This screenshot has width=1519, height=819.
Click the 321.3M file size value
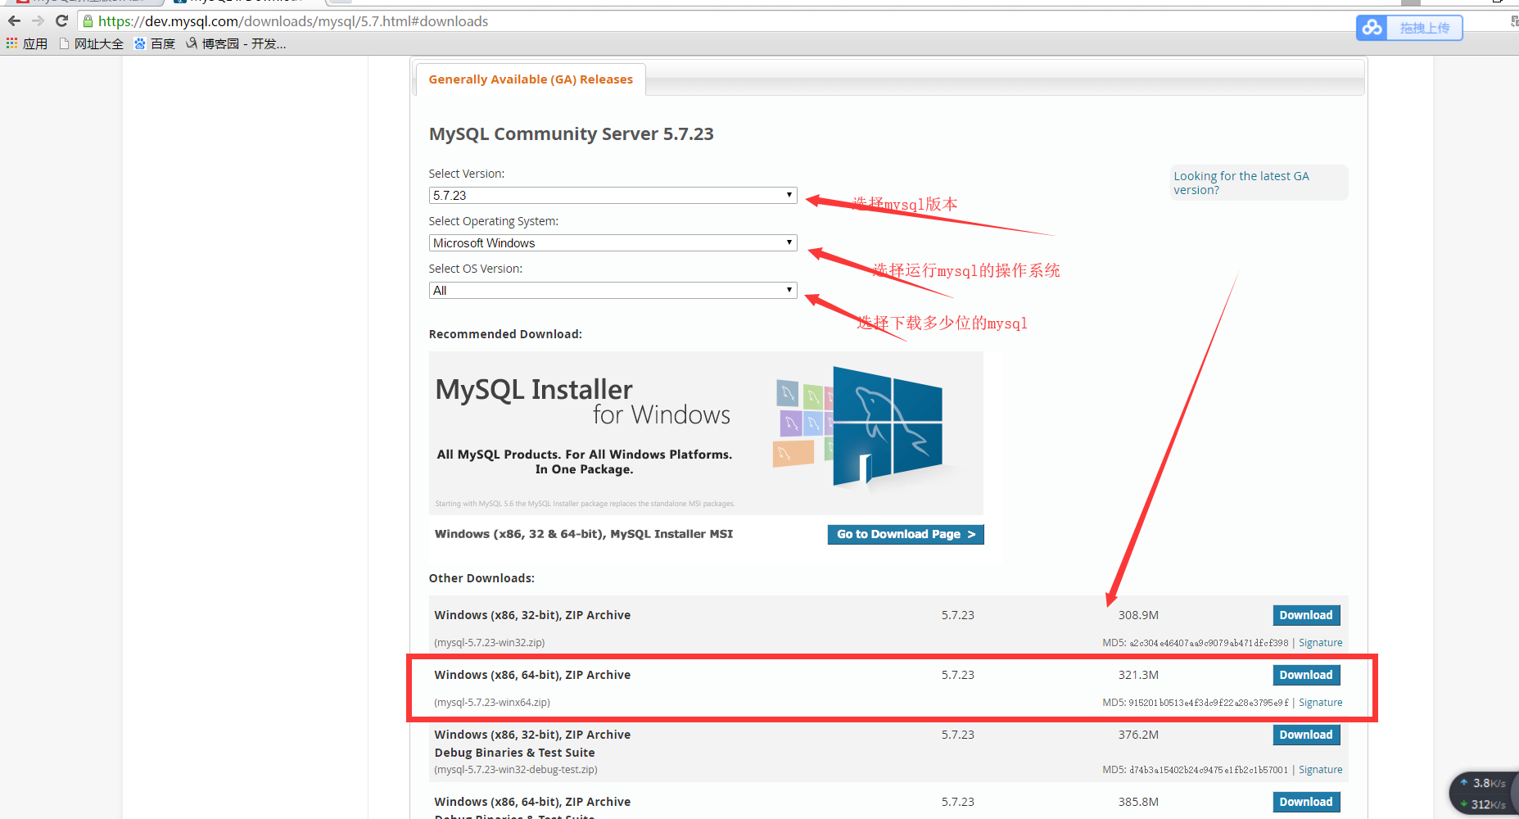tap(1138, 675)
